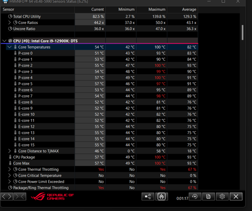Click thermometer icon of E-core 8
The height and width of the screenshot is (211, 252).
point(15,102)
